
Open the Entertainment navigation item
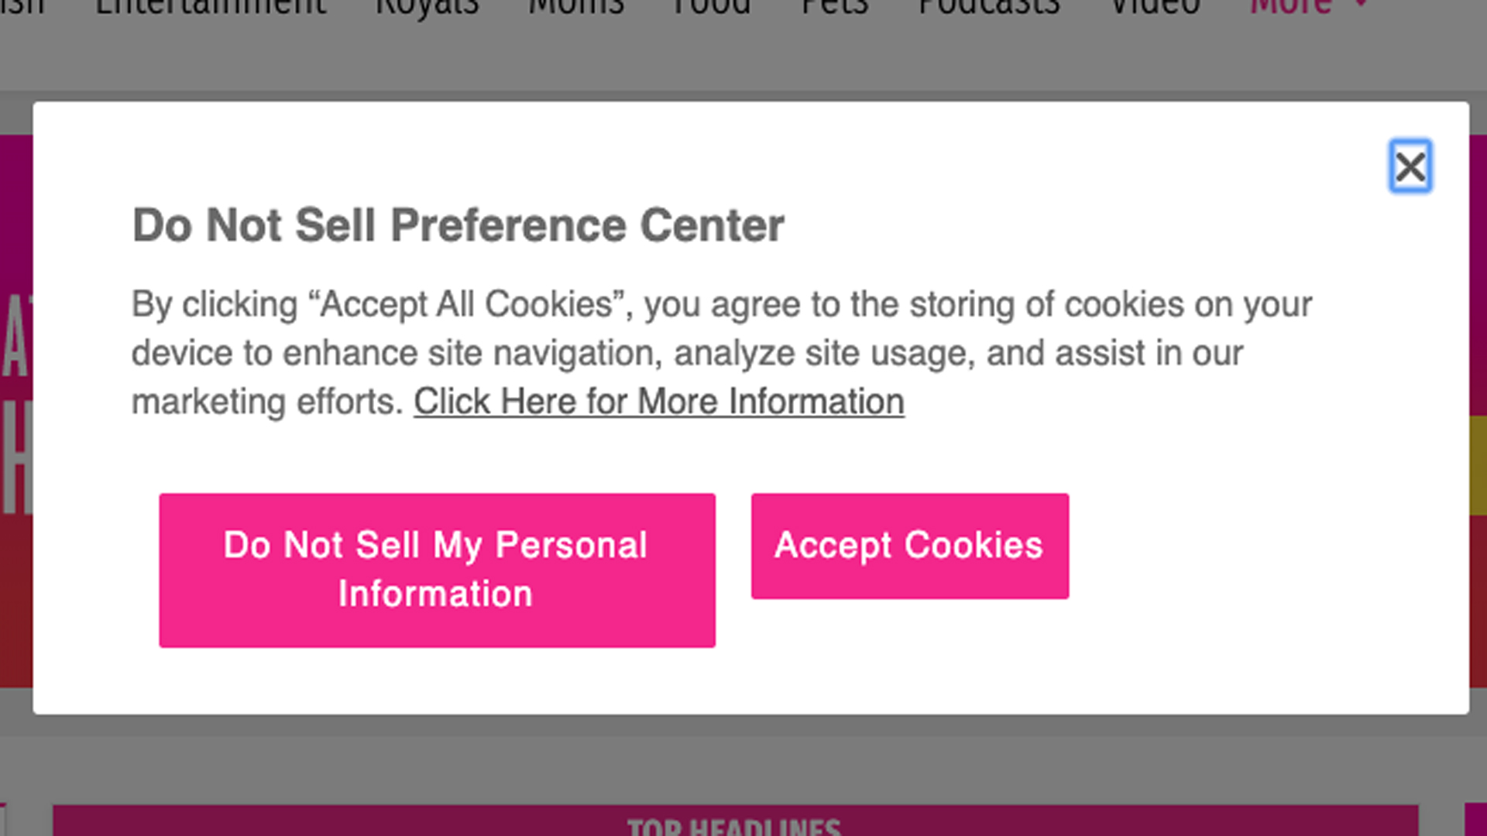[211, 6]
